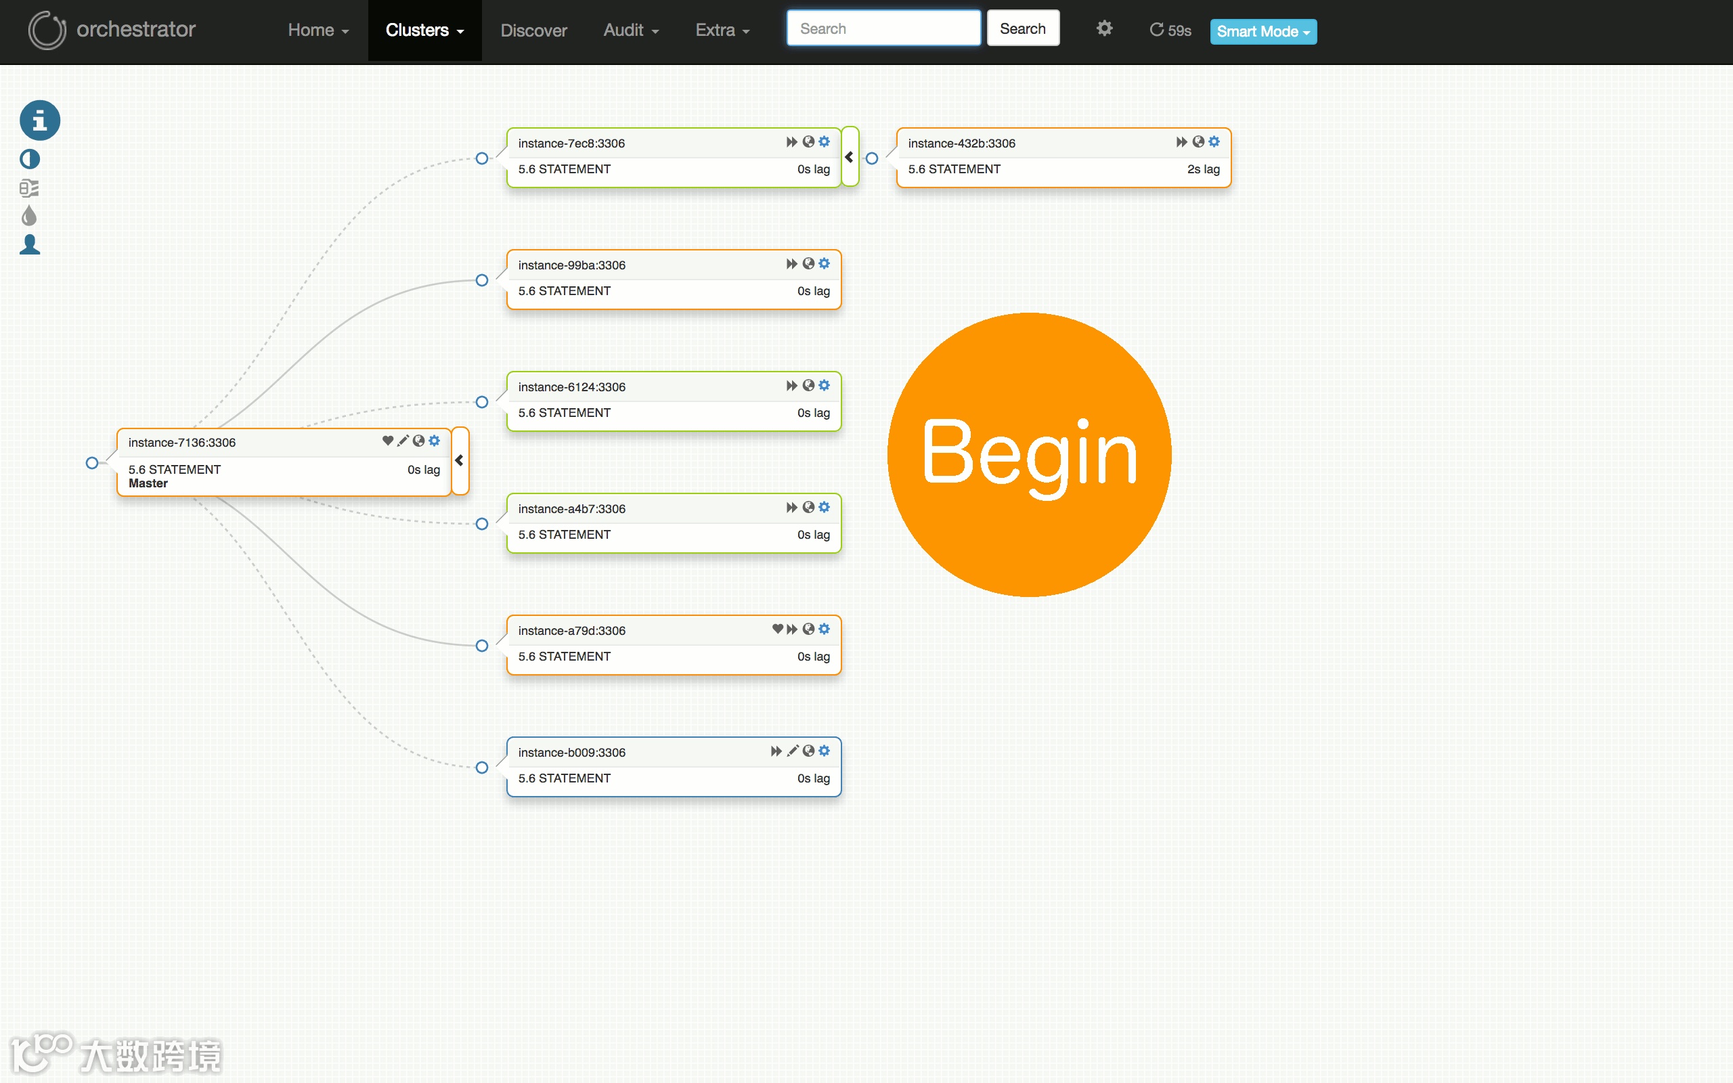Click the 59s refresh countdown icon
The image size is (1733, 1083).
[1156, 30]
